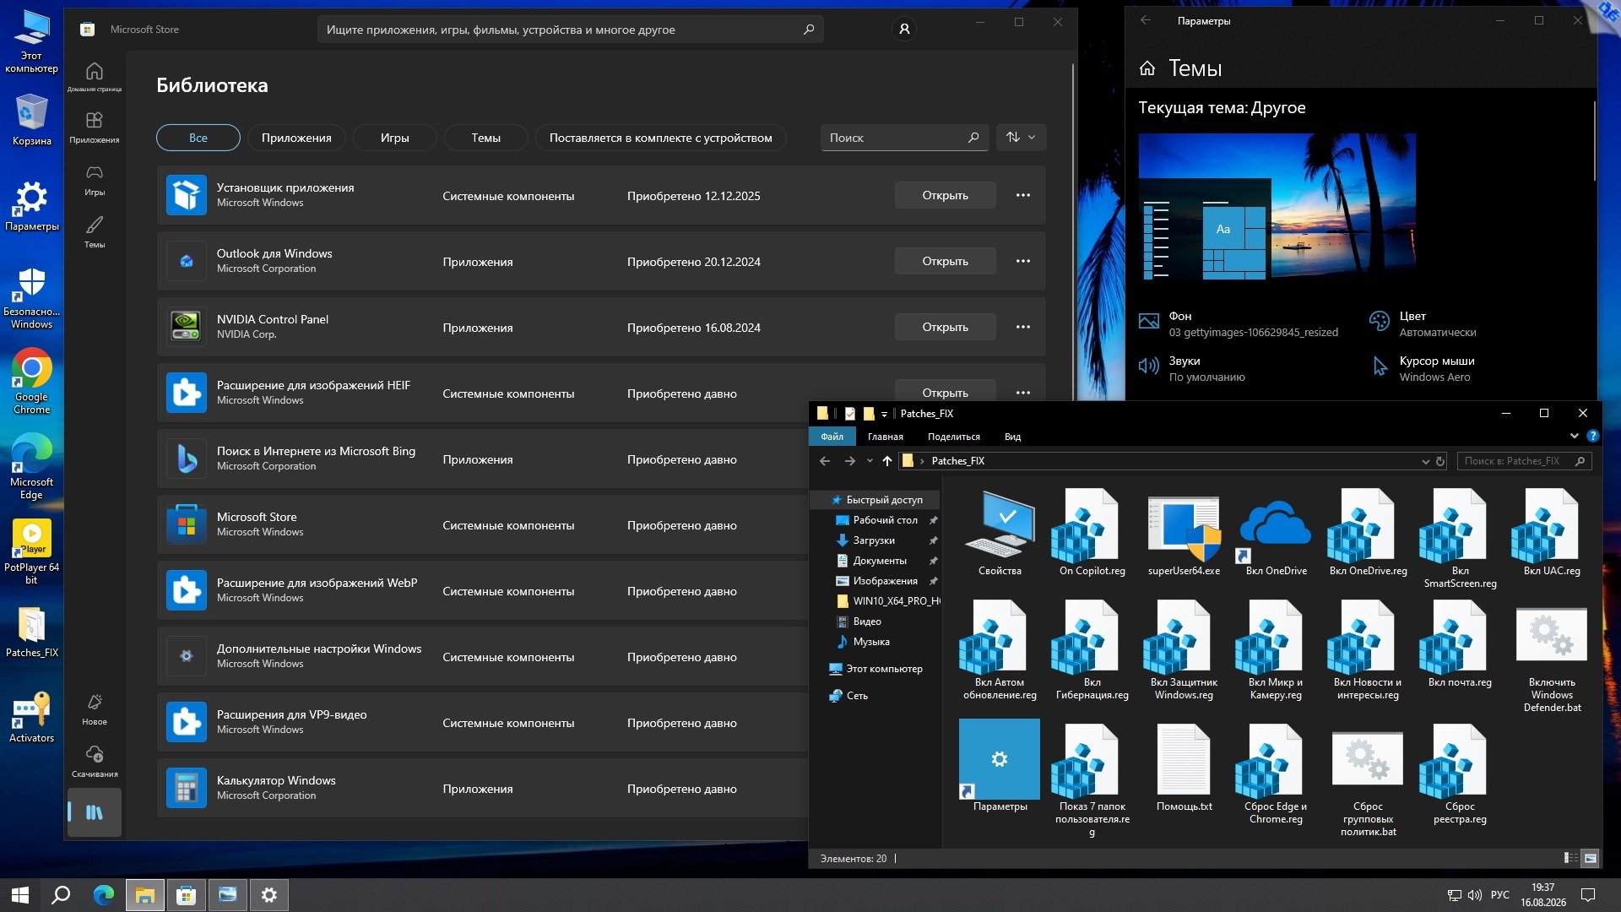Switch Explorer to details view
The image size is (1621, 912).
coord(1570,858)
